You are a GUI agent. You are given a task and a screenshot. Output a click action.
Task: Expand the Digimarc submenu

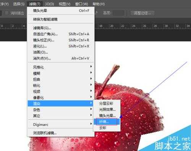click(61, 124)
